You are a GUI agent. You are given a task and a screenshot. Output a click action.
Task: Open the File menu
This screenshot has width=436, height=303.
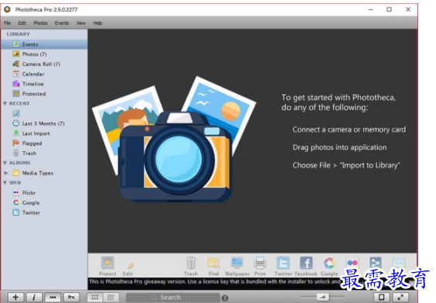coord(7,23)
